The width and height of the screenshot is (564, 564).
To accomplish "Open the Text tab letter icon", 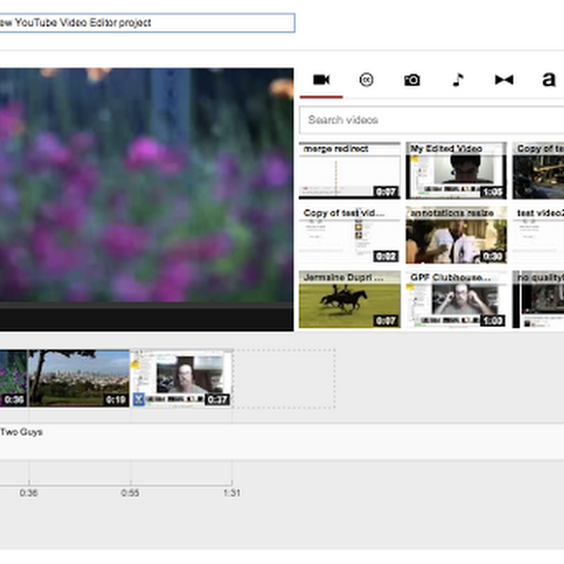I will click(x=548, y=80).
